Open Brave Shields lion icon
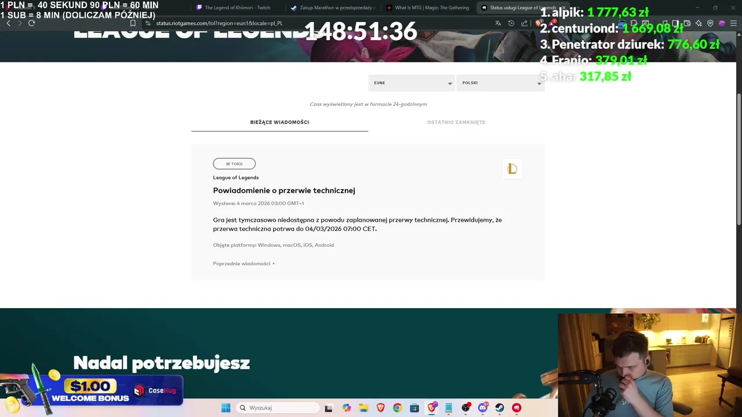This screenshot has width=742, height=417. click(539, 23)
